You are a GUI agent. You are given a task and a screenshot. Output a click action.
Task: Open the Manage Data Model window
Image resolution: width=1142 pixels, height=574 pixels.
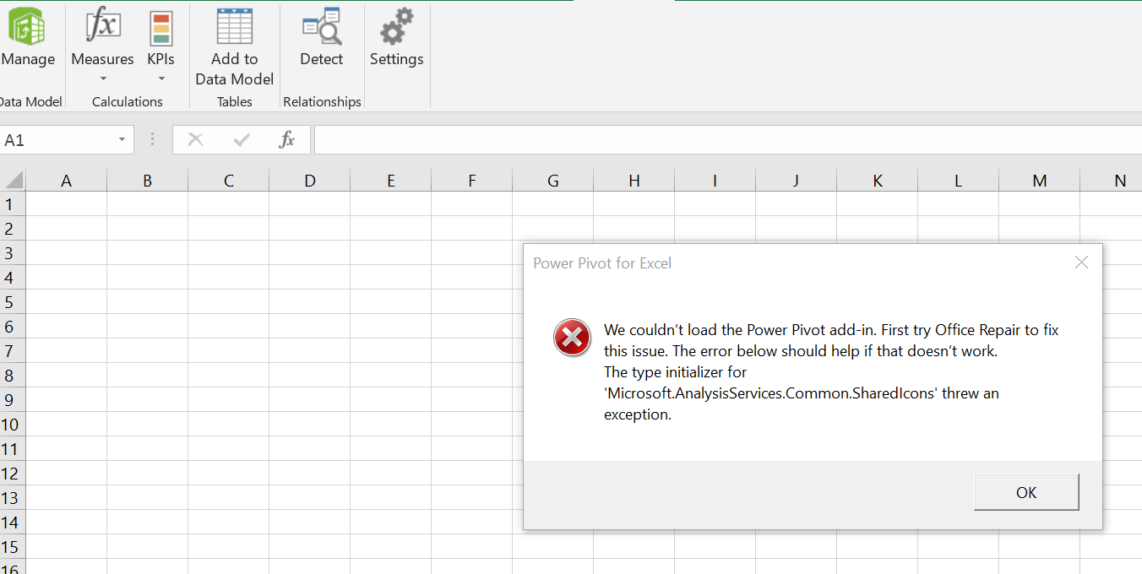coord(27,36)
